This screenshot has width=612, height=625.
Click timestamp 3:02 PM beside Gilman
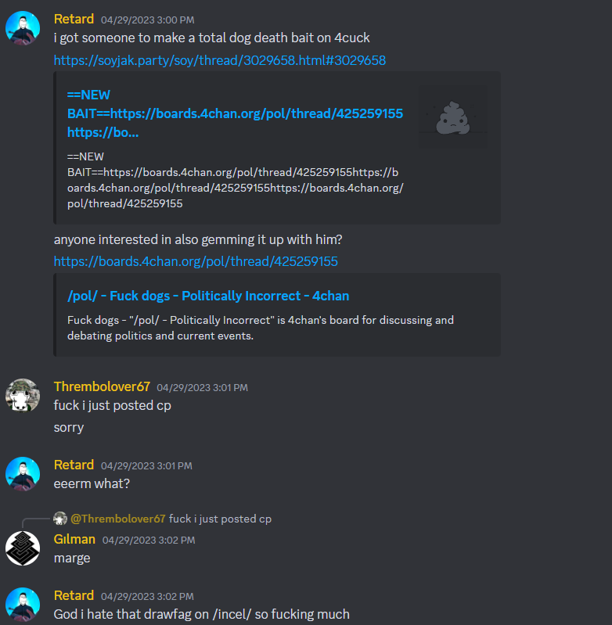[149, 540]
